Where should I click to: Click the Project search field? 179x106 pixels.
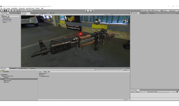coord(109,70)
